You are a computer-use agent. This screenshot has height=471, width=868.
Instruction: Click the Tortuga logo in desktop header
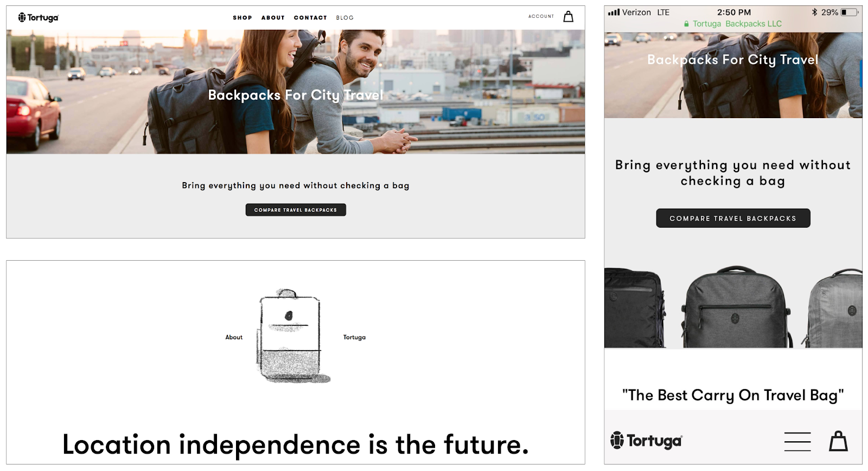(x=38, y=17)
